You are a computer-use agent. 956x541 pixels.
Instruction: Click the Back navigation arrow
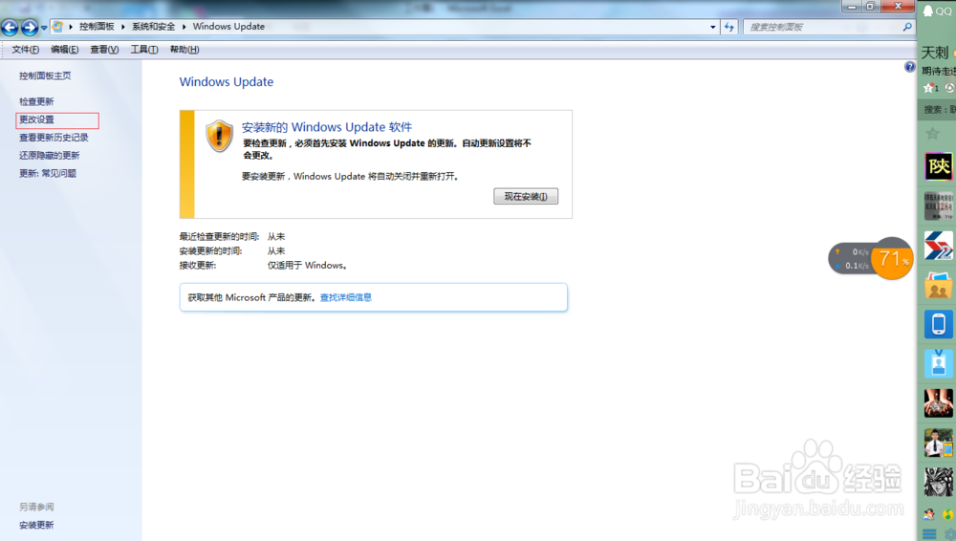(x=10, y=27)
